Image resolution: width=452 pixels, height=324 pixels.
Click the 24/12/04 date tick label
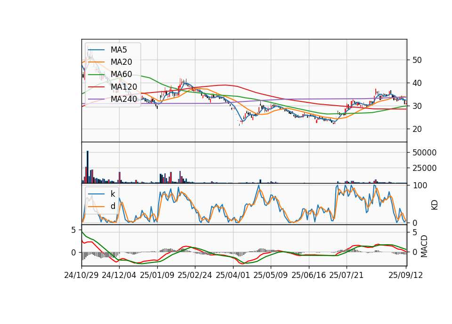click(x=119, y=275)
